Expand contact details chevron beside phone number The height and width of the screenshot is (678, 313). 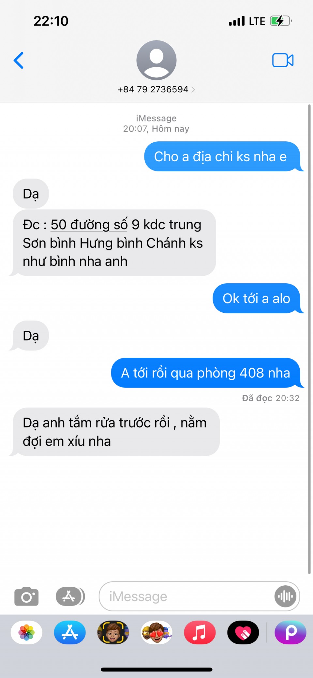[193, 89]
